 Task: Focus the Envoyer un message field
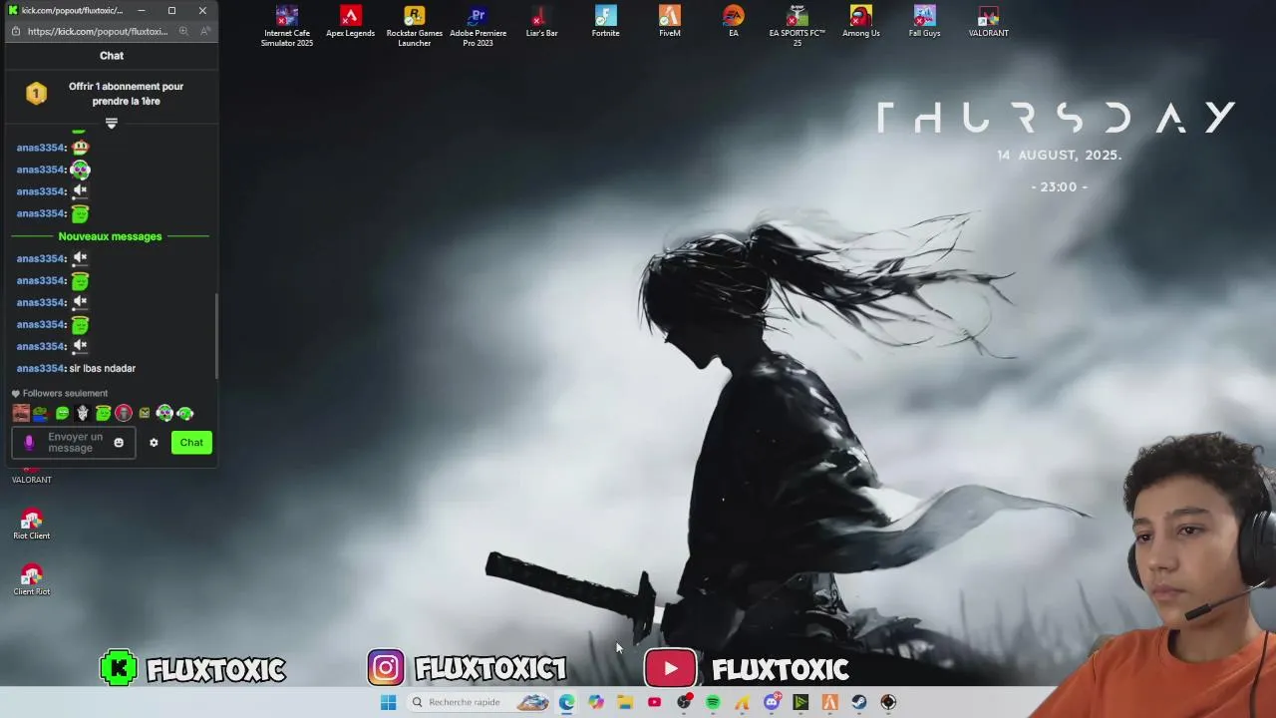72,443
